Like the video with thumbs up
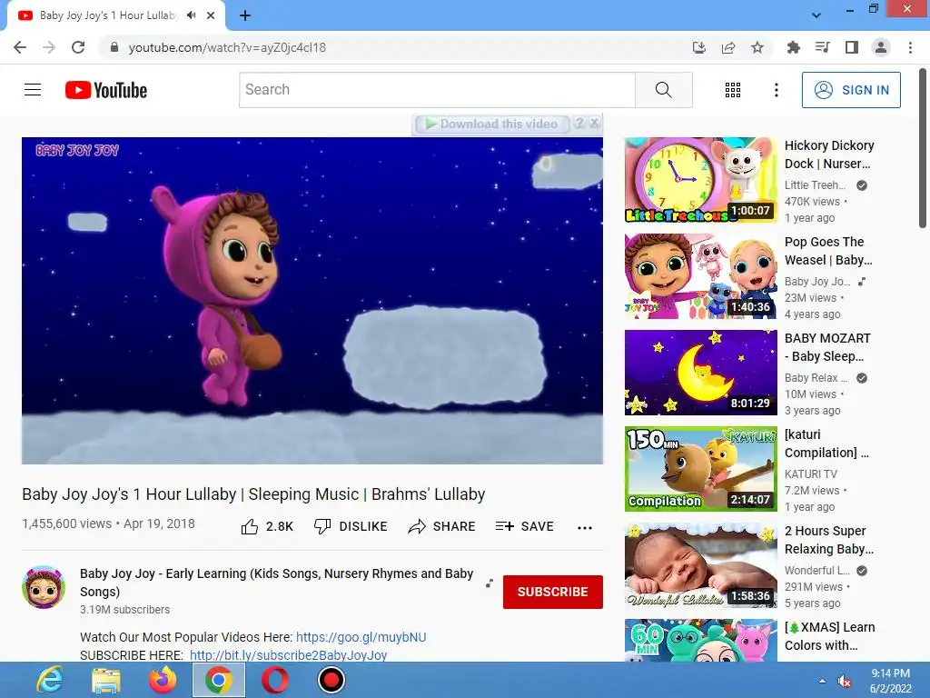 [267, 526]
